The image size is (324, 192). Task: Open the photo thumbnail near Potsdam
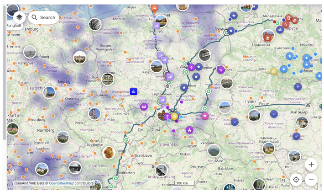(79, 58)
